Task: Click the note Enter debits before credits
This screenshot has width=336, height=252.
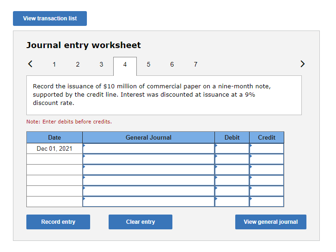Action: [x=69, y=122]
